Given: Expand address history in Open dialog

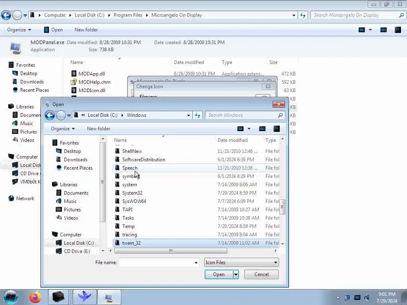Looking at the screenshot, I should pos(188,115).
